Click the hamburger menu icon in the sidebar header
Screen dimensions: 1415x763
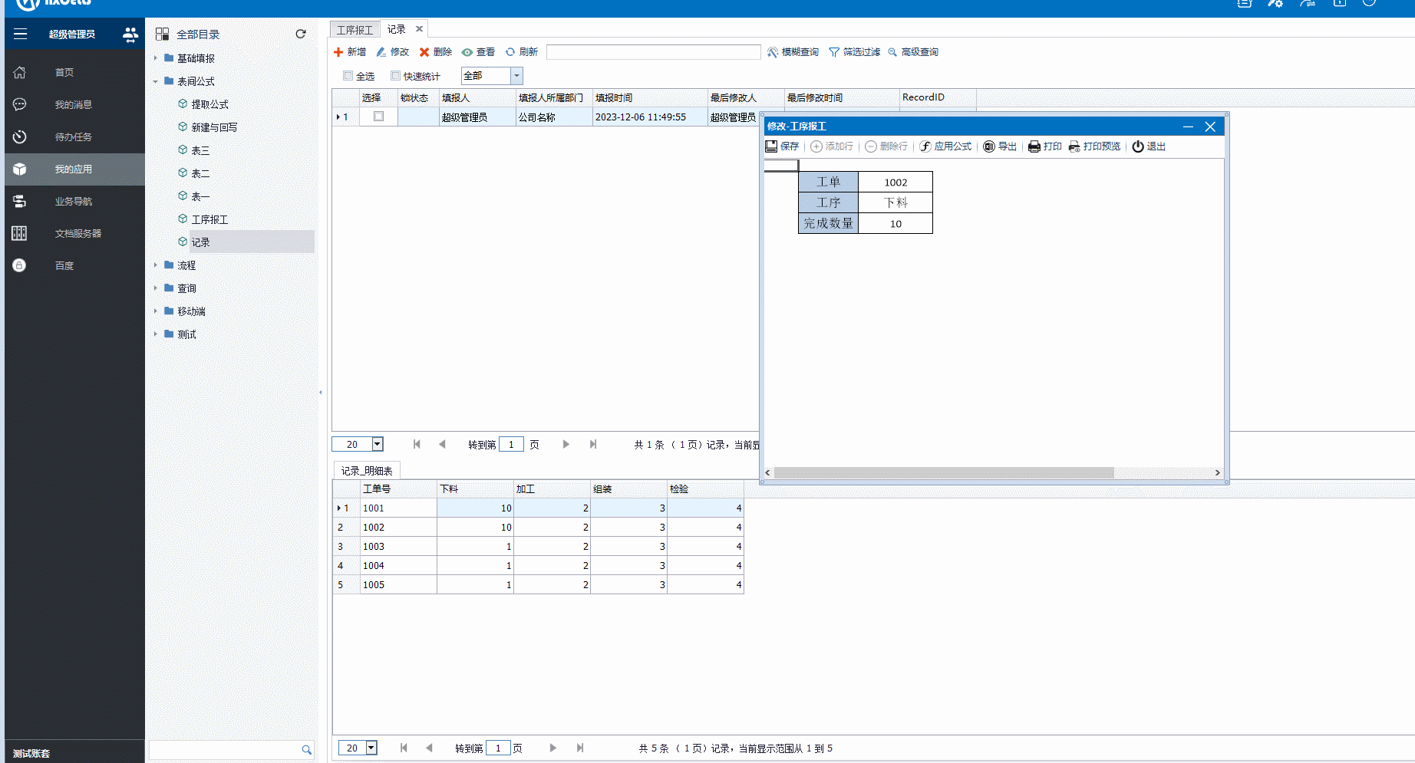tap(21, 34)
